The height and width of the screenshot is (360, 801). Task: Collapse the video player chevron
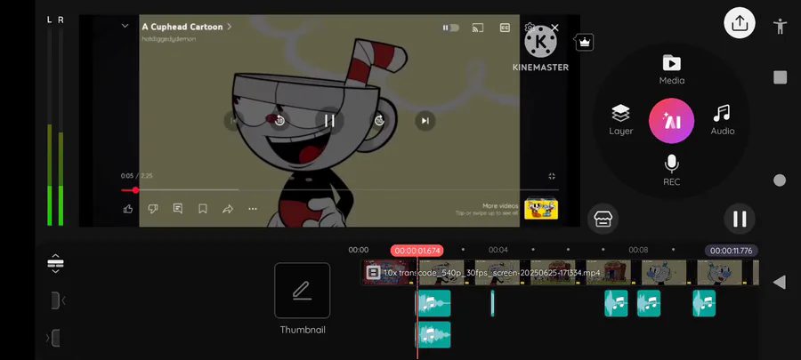pos(125,26)
